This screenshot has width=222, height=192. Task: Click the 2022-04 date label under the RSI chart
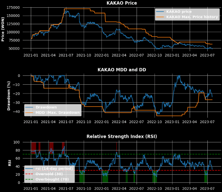point(119,189)
